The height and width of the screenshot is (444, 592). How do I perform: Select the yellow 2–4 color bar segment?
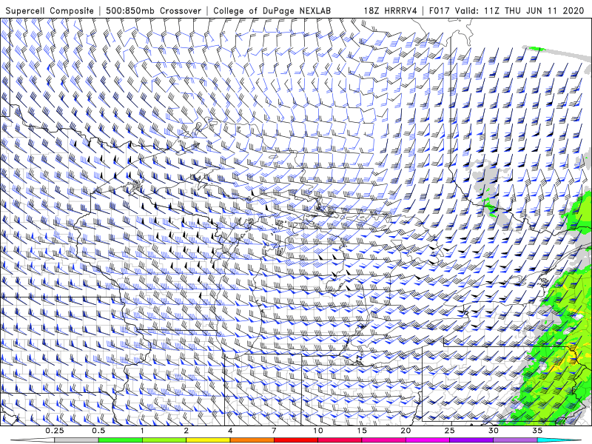208,440
